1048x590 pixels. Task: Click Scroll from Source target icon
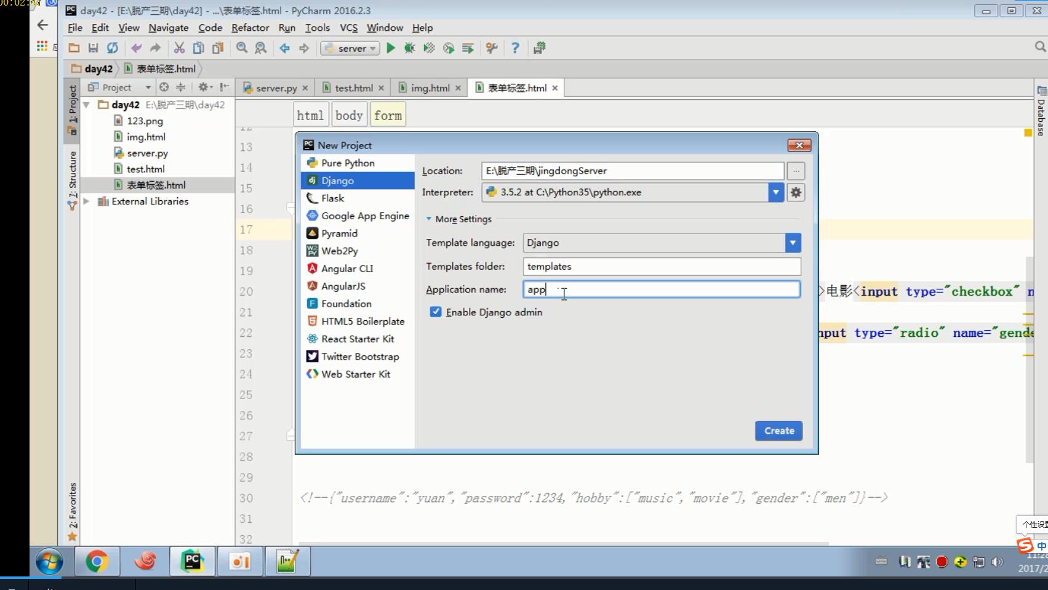tap(164, 87)
